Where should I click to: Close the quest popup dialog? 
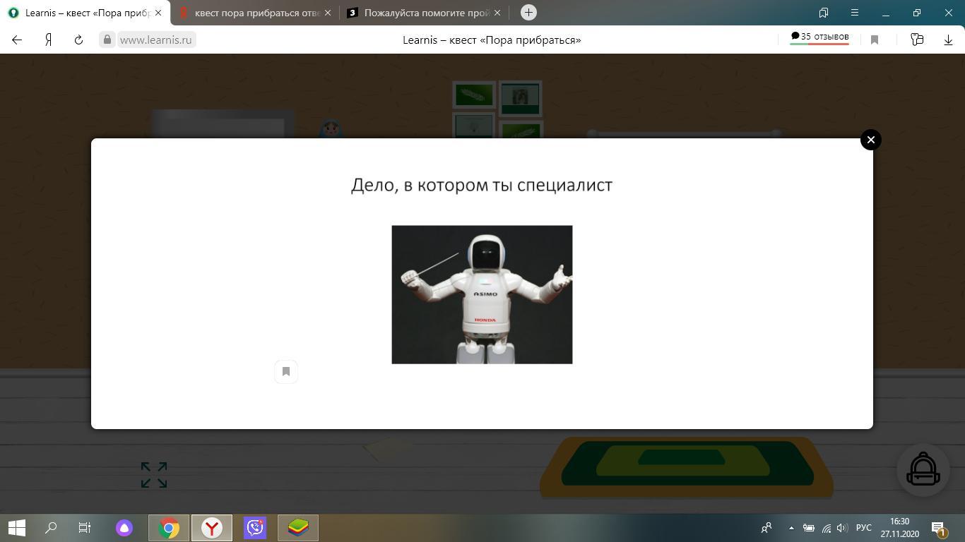(870, 140)
